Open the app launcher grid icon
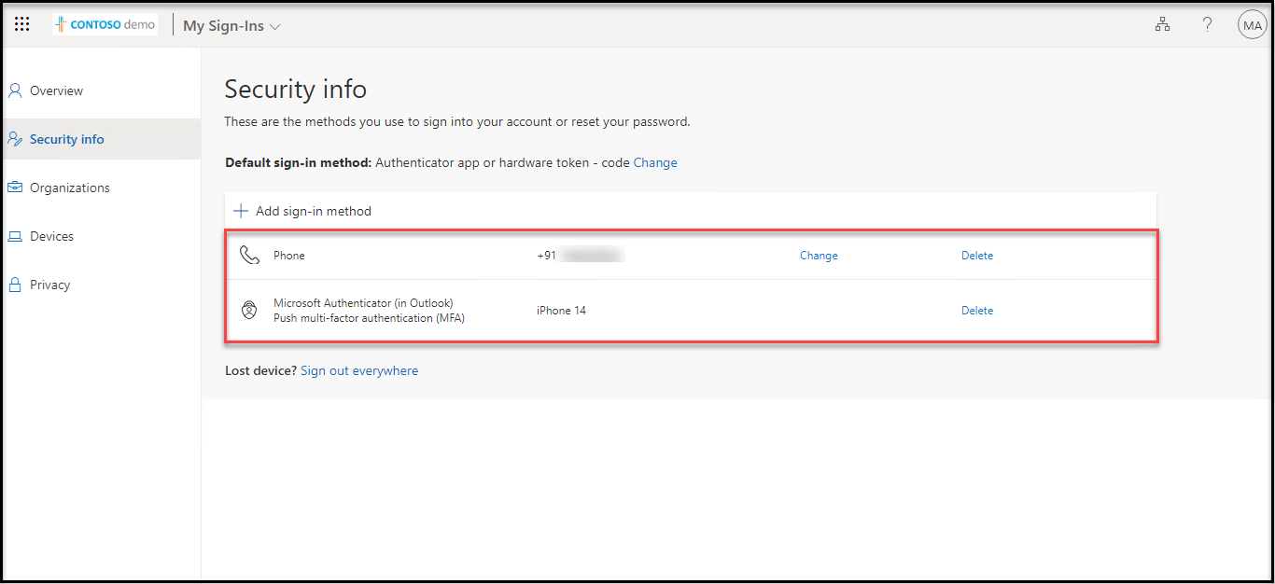 tap(22, 25)
